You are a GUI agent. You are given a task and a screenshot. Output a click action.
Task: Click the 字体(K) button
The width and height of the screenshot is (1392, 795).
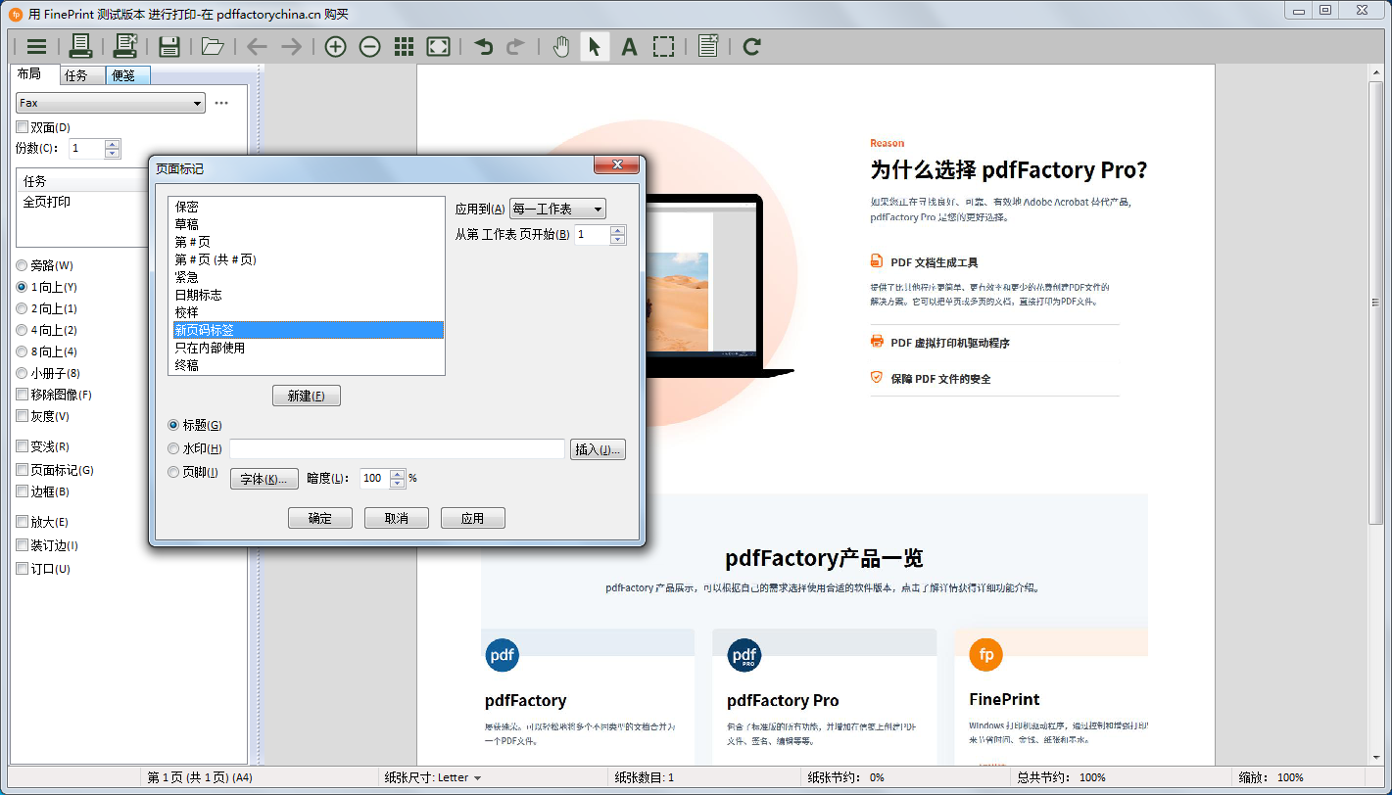pos(264,478)
